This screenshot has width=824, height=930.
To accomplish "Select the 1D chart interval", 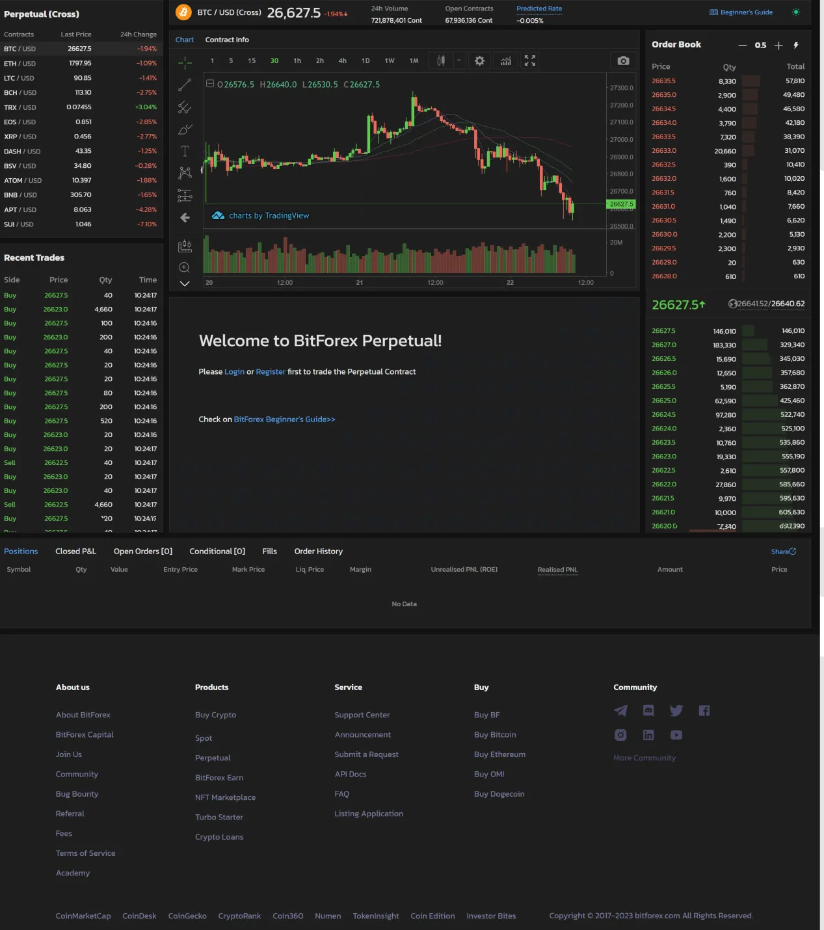I will (x=365, y=60).
